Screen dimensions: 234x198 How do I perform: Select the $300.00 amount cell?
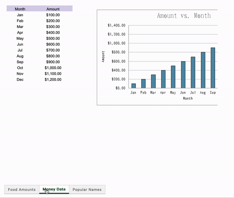pyautogui.click(x=53, y=27)
